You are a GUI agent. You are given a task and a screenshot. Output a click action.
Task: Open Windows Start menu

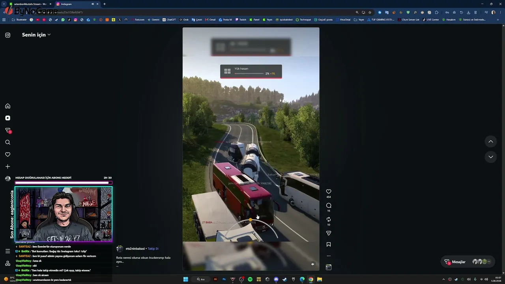pos(186,280)
